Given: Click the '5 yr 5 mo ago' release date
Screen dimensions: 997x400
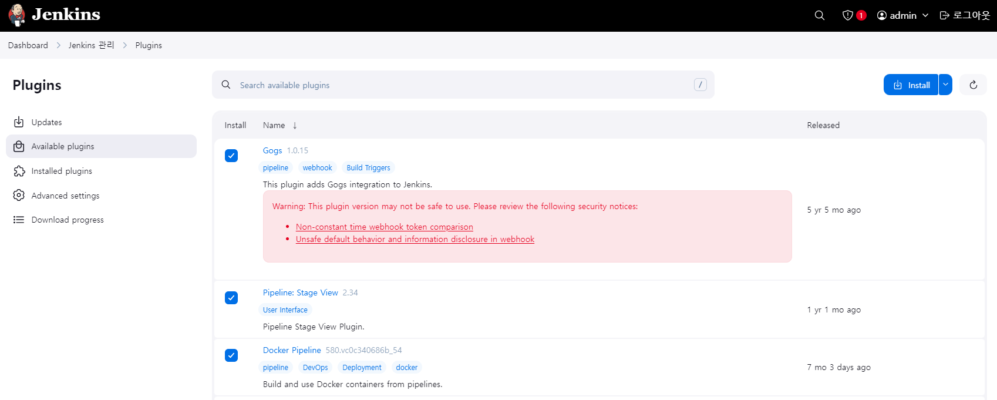Looking at the screenshot, I should (834, 210).
